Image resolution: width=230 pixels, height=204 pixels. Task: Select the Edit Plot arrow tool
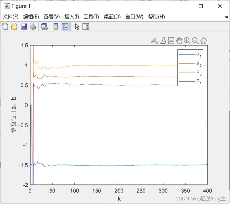(x=77, y=26)
